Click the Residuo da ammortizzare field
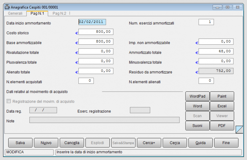Viewport: 247px width, 160px height. point(216,71)
